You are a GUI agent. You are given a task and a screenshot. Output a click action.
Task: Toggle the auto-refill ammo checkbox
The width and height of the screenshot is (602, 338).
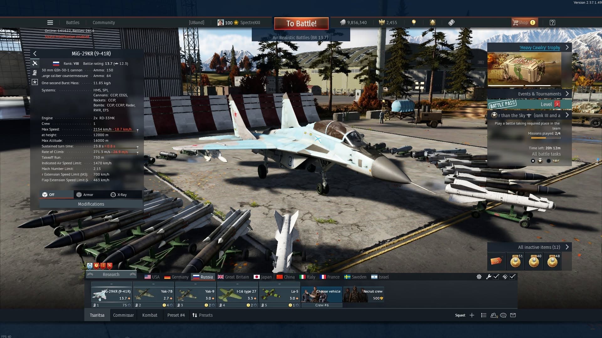point(512,277)
